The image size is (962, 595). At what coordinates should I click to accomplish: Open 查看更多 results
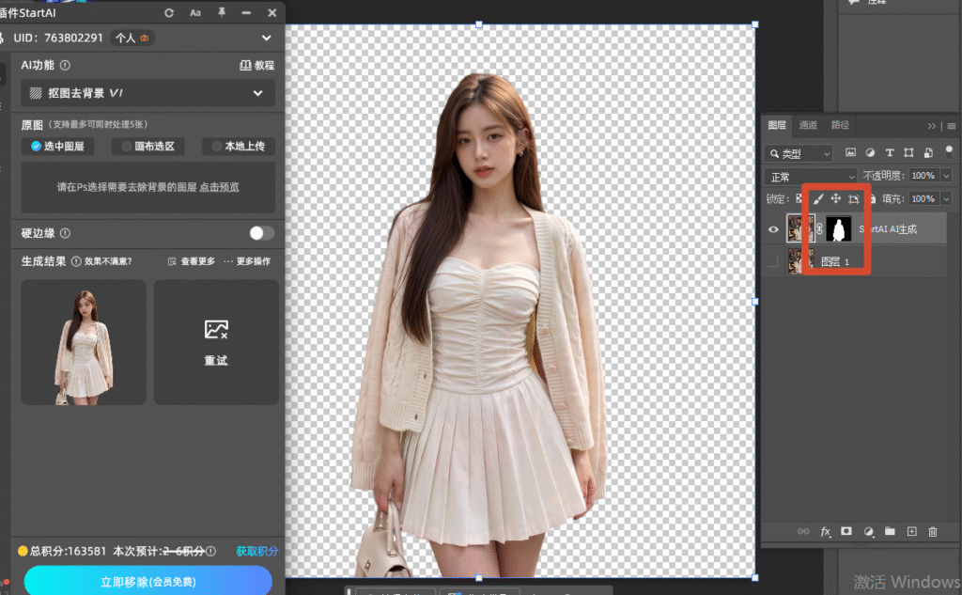click(192, 261)
